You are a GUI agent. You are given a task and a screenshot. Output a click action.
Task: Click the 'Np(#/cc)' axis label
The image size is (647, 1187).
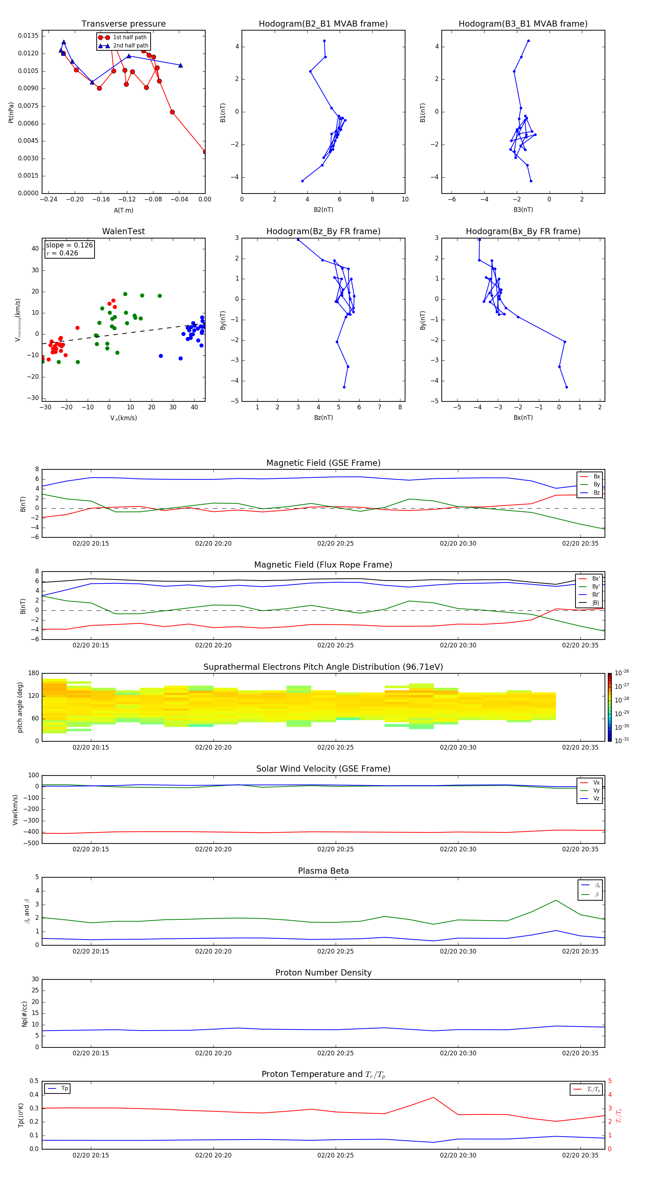pos(24,1014)
